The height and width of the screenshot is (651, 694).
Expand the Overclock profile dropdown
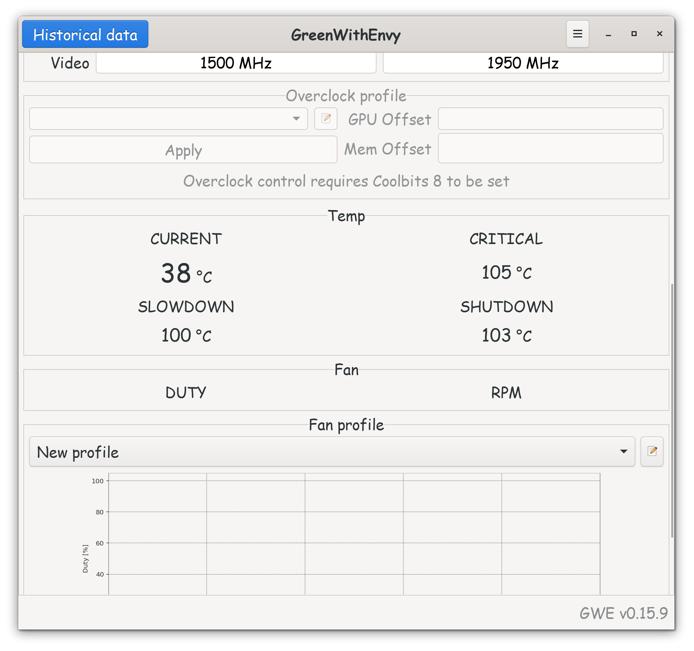click(168, 119)
